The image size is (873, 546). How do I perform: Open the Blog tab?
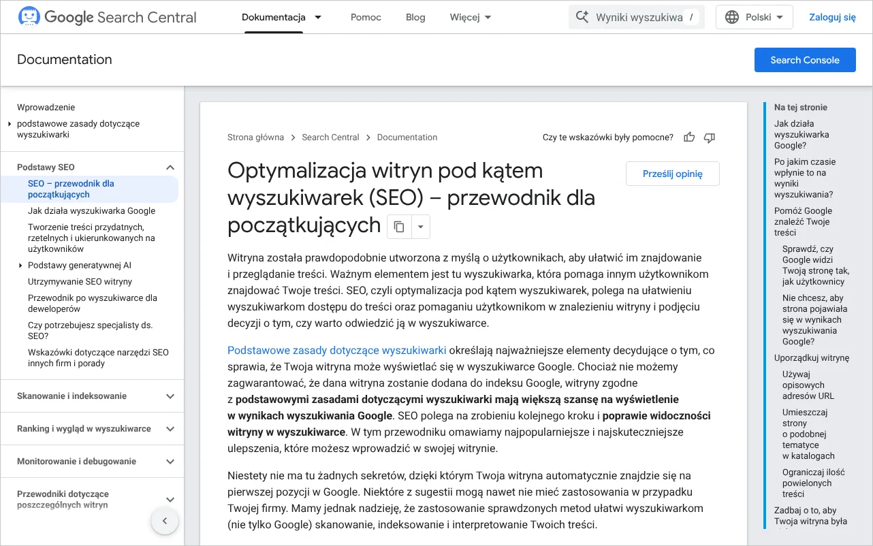coord(415,17)
